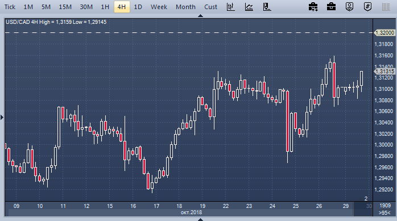Click the date label 22 on time axis
This screenshot has height=221, width=397.
[x=226, y=206]
